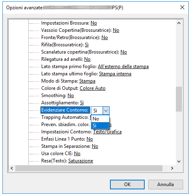Click the horizontal scrollbar track
The image size is (192, 195).
point(89,168)
